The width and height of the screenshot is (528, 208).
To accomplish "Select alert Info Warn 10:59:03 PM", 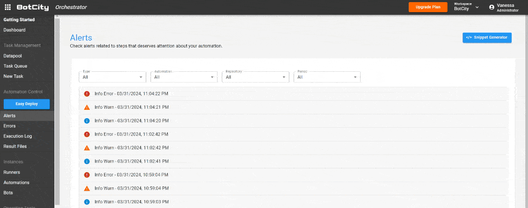I will pyautogui.click(x=293, y=202).
